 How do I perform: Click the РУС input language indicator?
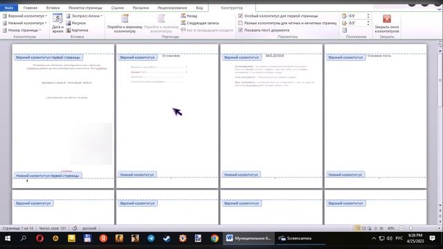click(399, 239)
